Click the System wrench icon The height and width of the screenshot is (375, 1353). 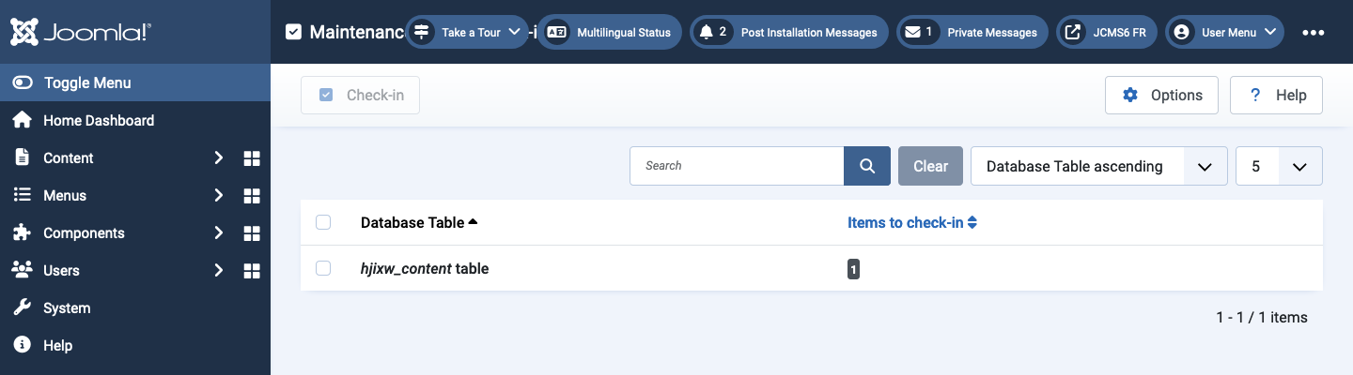tap(23, 307)
